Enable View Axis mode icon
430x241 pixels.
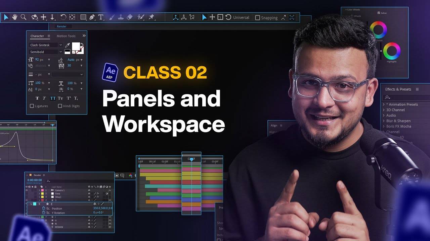[192, 17]
